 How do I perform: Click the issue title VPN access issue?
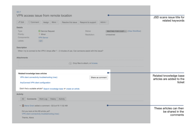click(x=44, y=16)
